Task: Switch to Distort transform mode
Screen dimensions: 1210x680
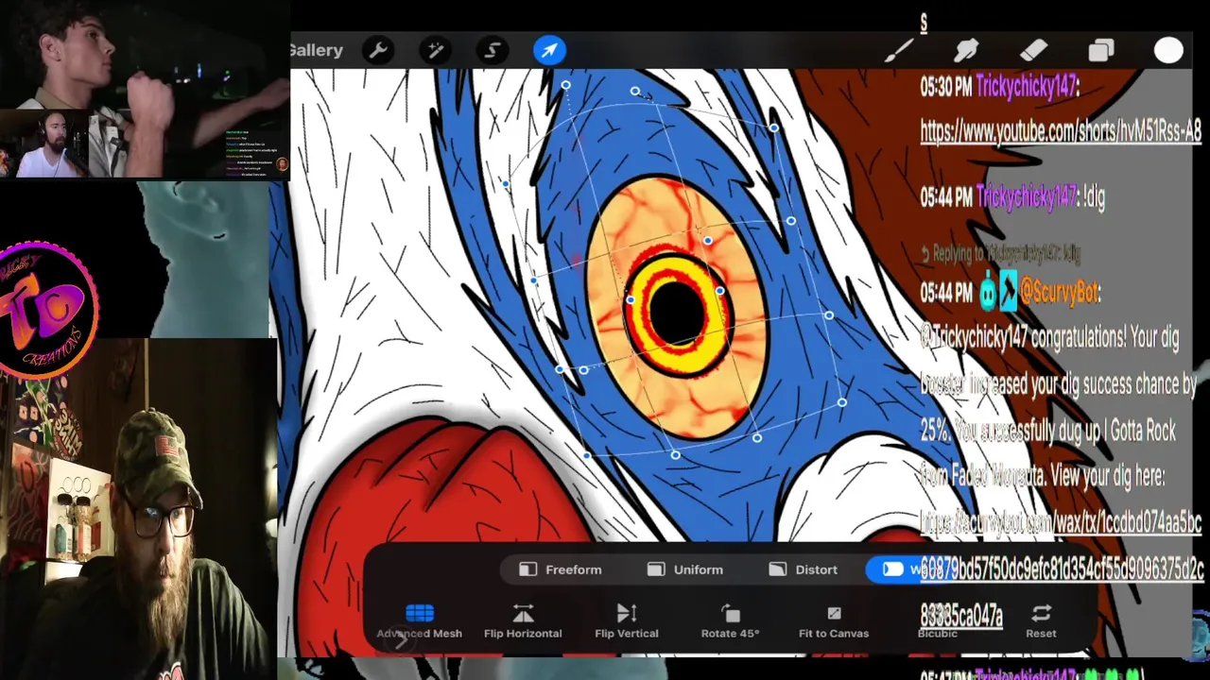Action: (804, 569)
